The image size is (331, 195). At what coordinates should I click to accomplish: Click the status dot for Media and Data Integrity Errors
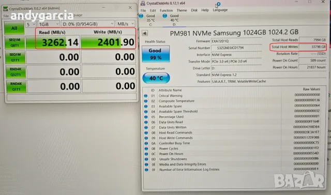pos(146,164)
